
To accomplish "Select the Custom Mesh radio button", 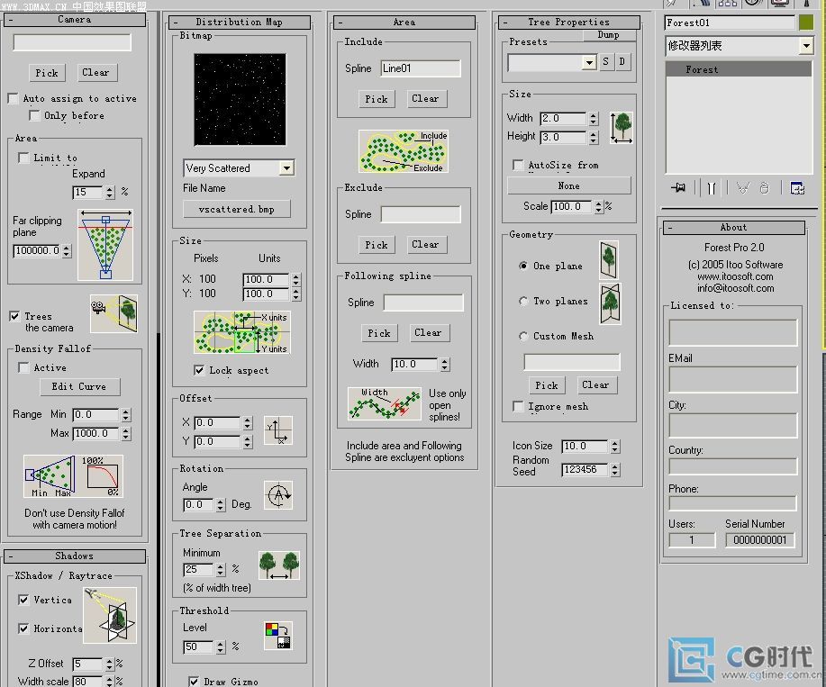I will point(523,336).
